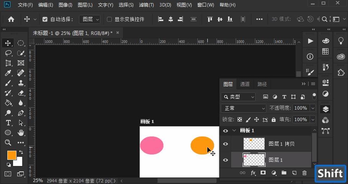The width and height of the screenshot is (348, 184).
Task: Collapse the 画板 1 group
Action: (x=234, y=130)
